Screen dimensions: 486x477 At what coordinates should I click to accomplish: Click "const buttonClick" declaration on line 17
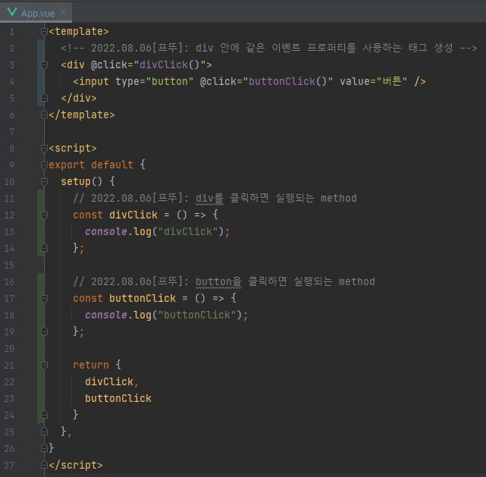124,299
